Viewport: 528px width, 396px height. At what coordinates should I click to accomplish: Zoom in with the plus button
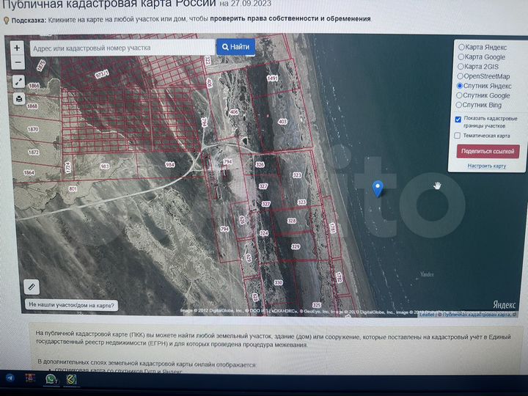(x=17, y=48)
